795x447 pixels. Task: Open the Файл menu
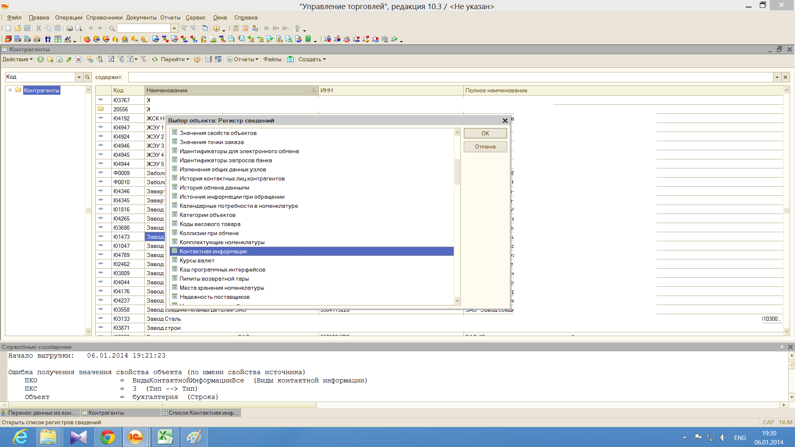[x=14, y=17]
